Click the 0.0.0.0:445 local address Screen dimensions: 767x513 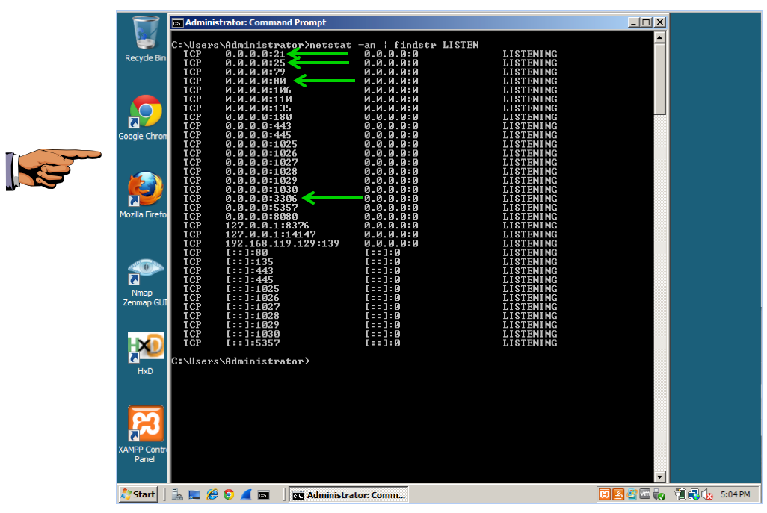tap(258, 135)
